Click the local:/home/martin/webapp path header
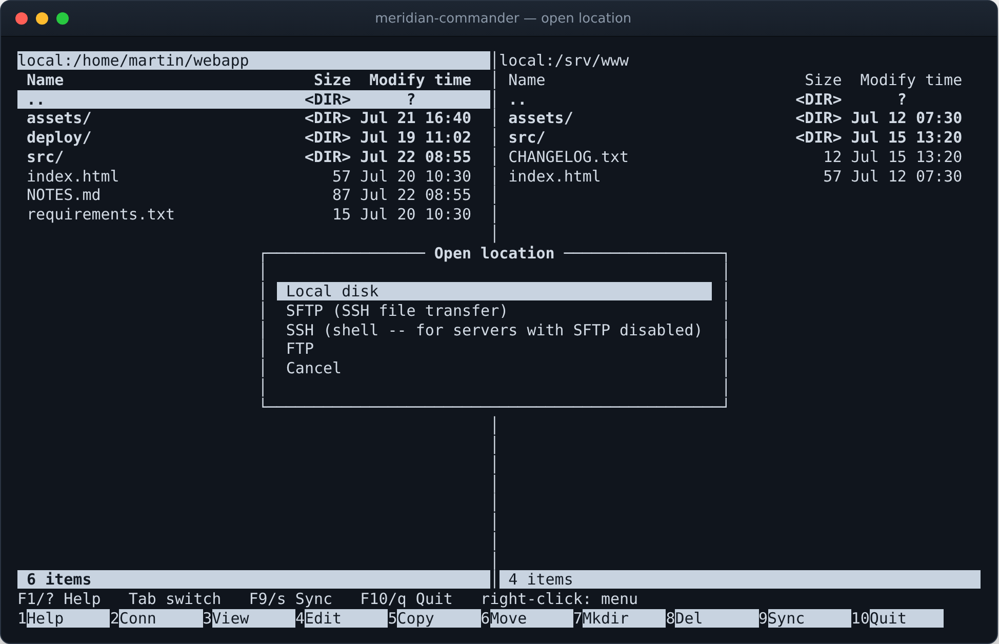Viewport: 999px width, 644px height. (254, 61)
